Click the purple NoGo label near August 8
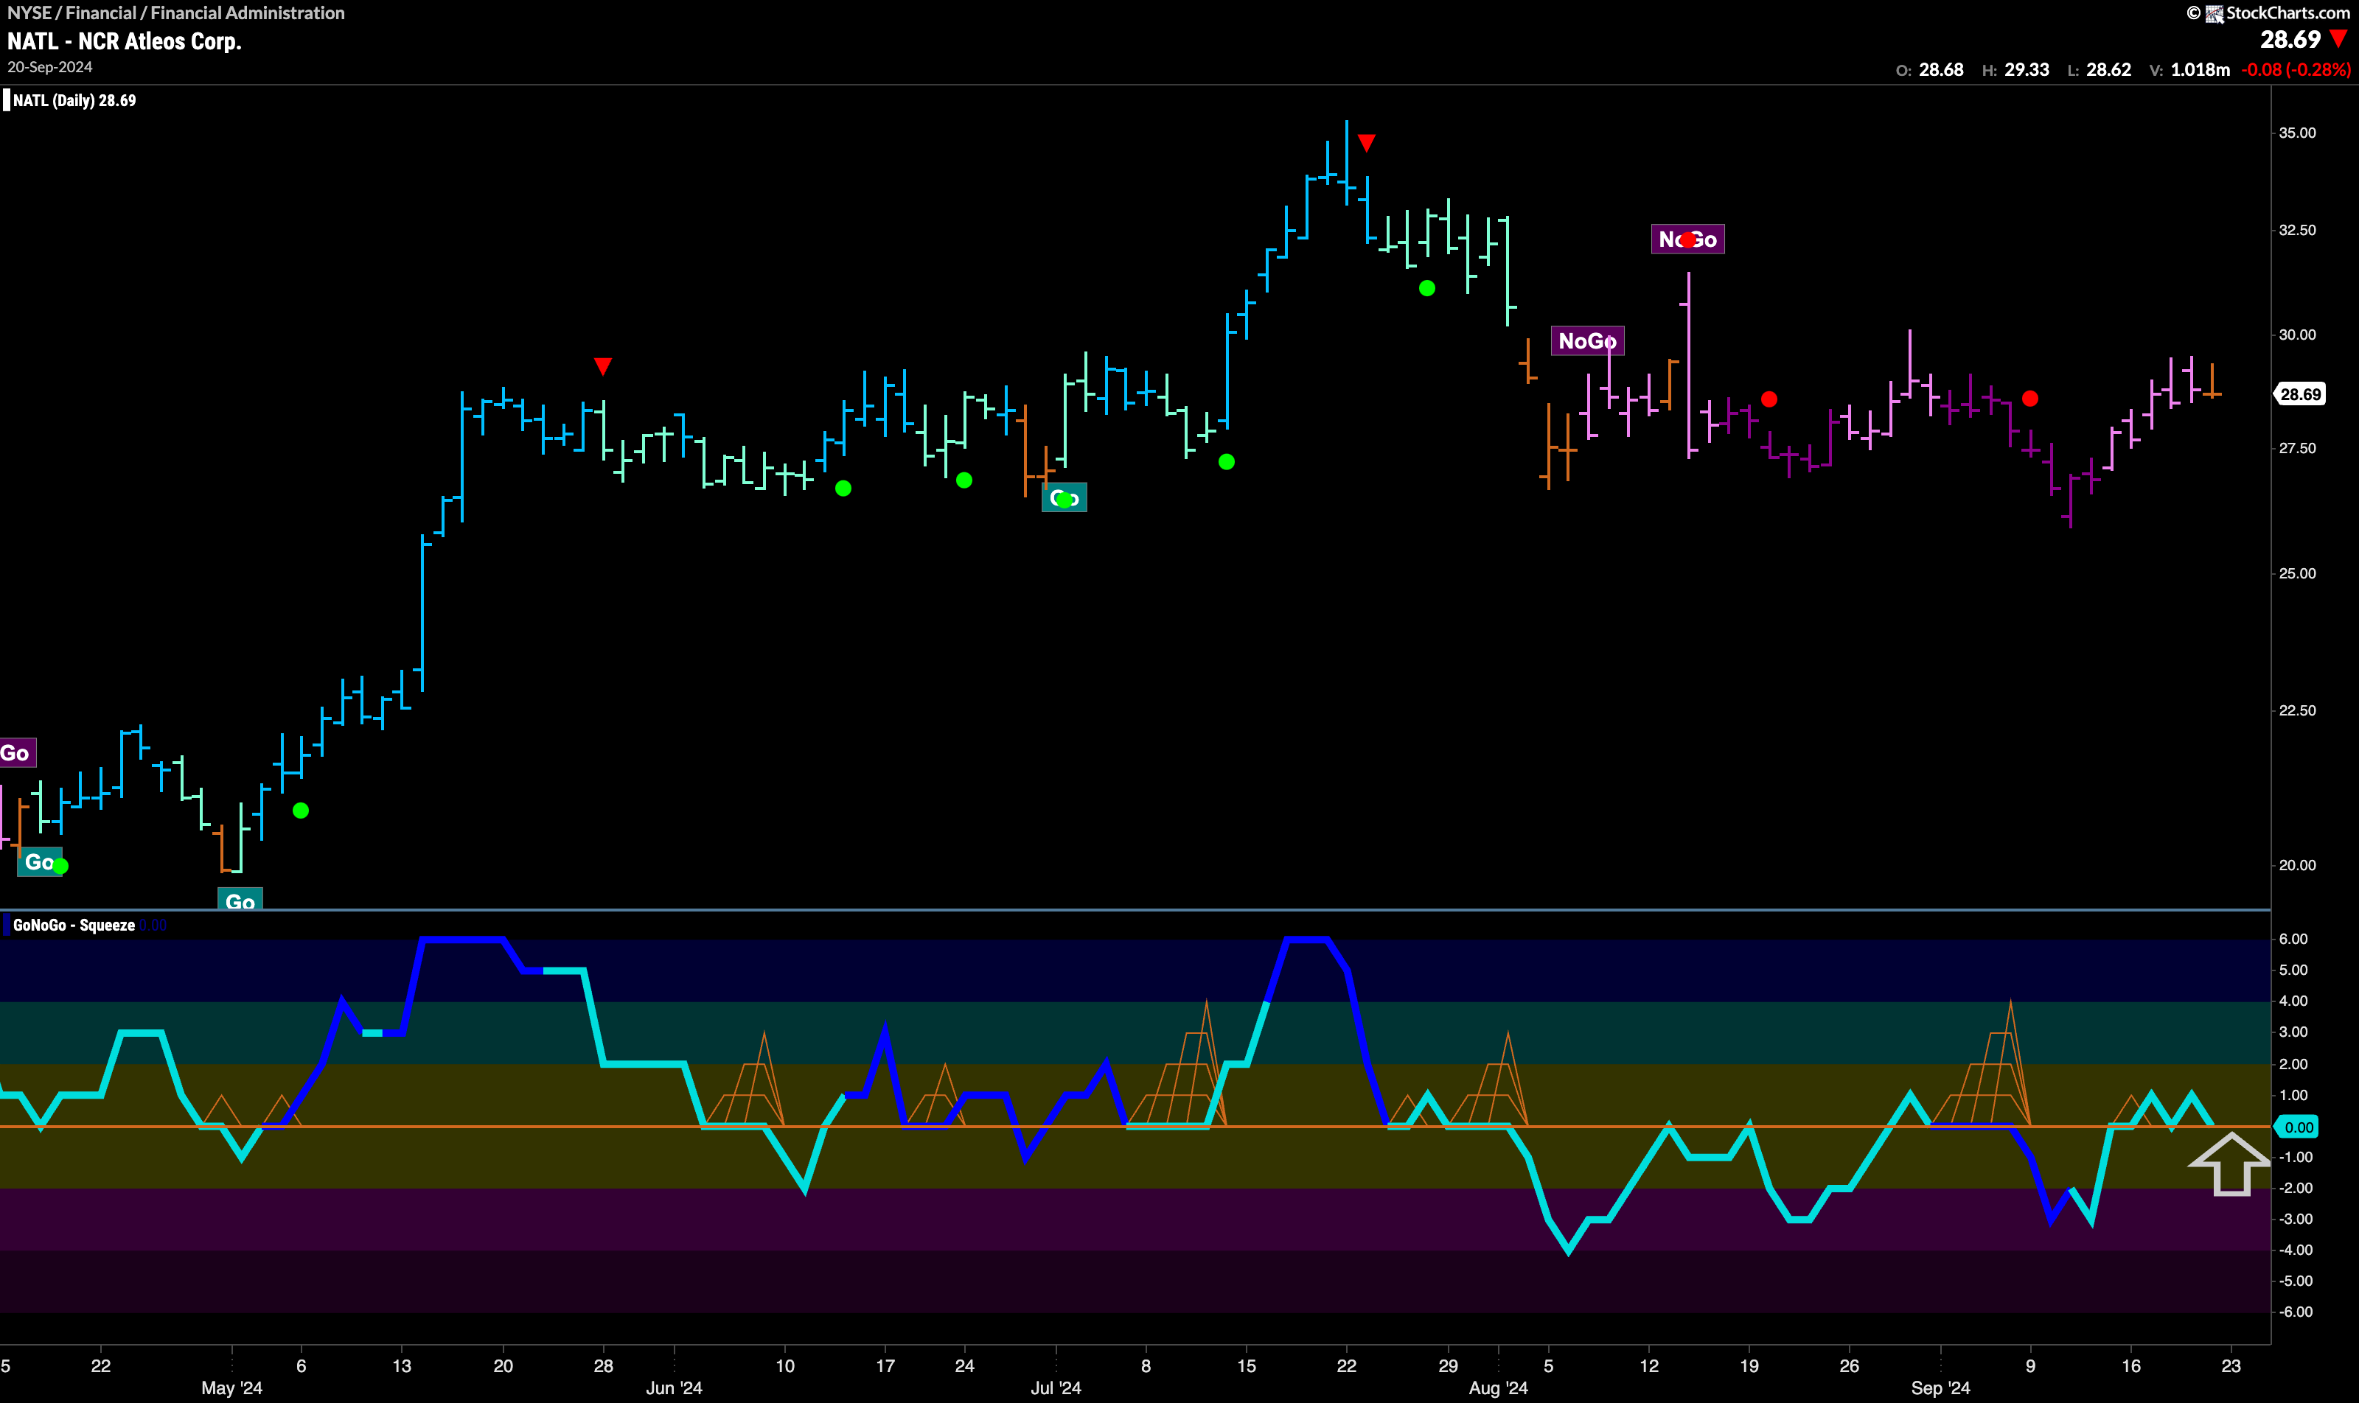Viewport: 2359px width, 1403px height. tap(1587, 340)
